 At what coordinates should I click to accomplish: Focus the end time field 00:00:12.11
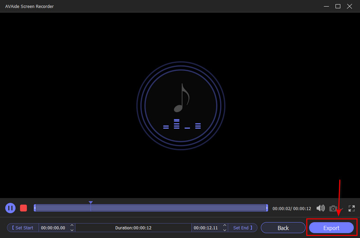(x=206, y=228)
